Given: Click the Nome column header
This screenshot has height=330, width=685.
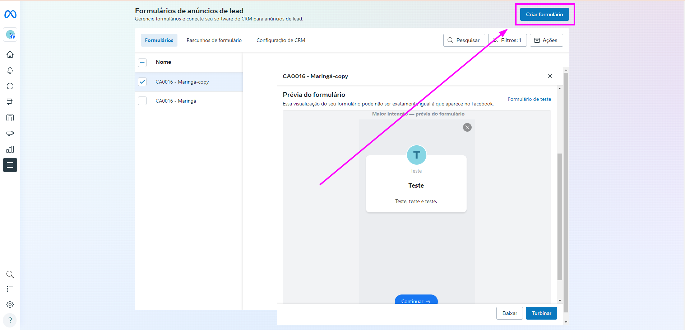Looking at the screenshot, I should 163,62.
